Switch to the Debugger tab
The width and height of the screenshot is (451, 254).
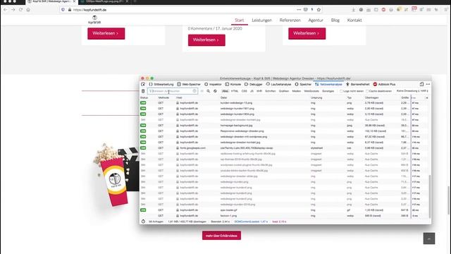[x=254, y=85]
